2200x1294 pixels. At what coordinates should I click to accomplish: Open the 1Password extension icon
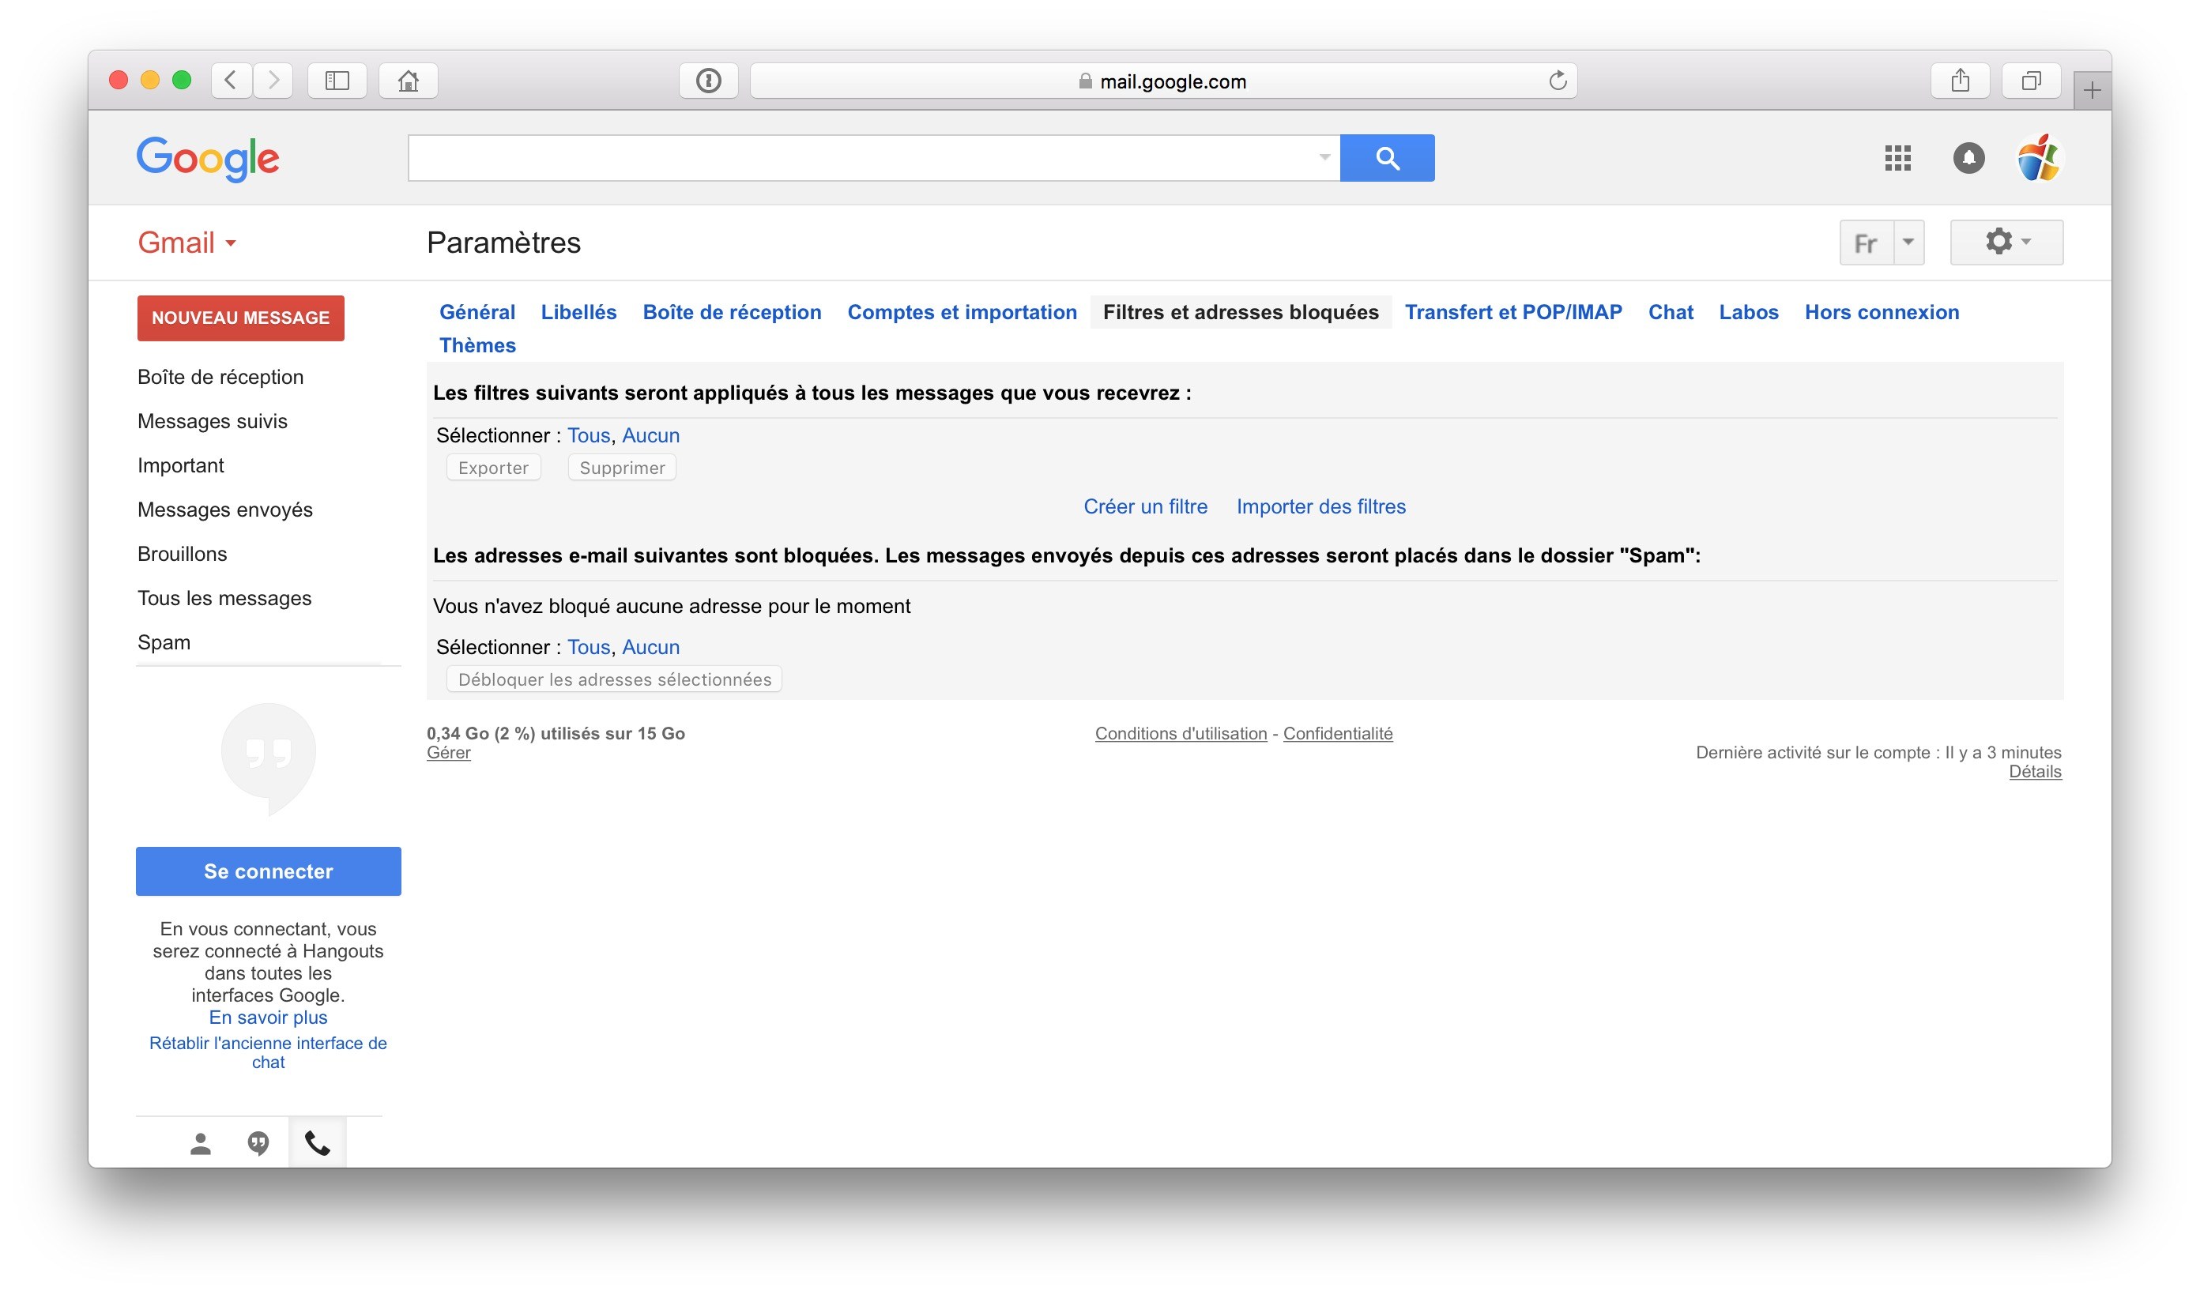click(x=708, y=81)
